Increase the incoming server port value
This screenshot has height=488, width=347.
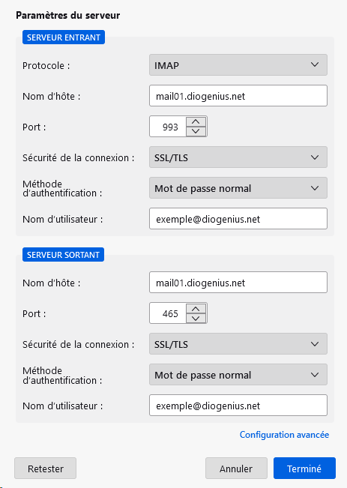(x=196, y=121)
